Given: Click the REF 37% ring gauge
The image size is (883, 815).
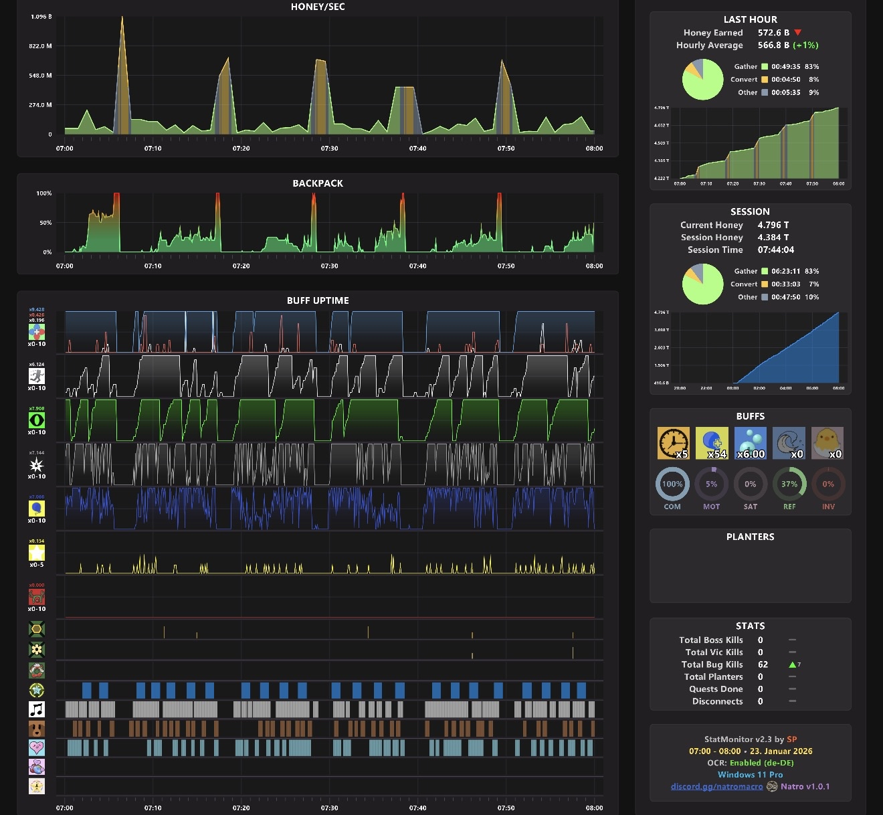Looking at the screenshot, I should tap(789, 484).
